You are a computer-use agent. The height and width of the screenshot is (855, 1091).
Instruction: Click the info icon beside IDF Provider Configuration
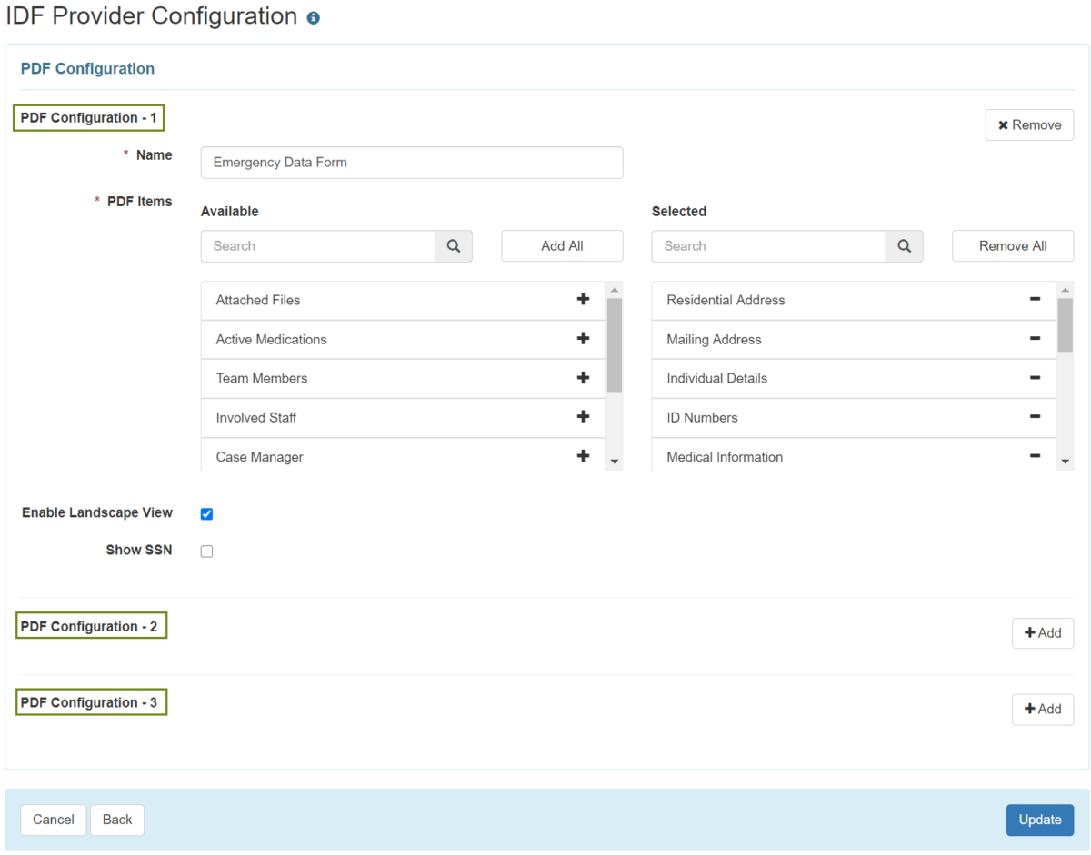[313, 16]
